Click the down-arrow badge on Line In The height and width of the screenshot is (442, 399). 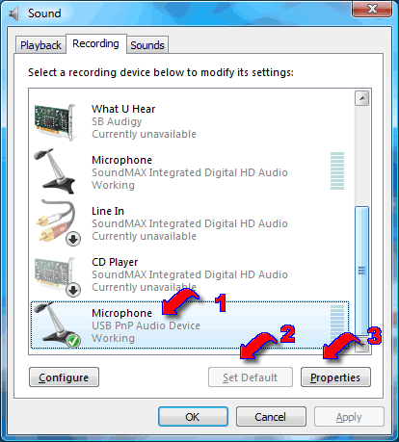pyautogui.click(x=73, y=239)
